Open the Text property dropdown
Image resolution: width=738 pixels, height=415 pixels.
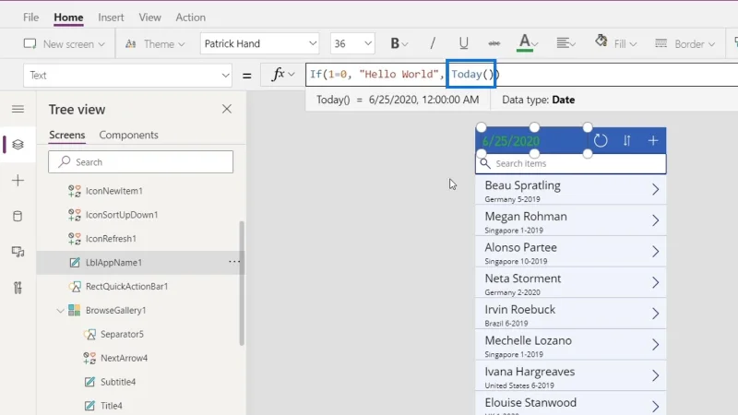pyautogui.click(x=127, y=76)
